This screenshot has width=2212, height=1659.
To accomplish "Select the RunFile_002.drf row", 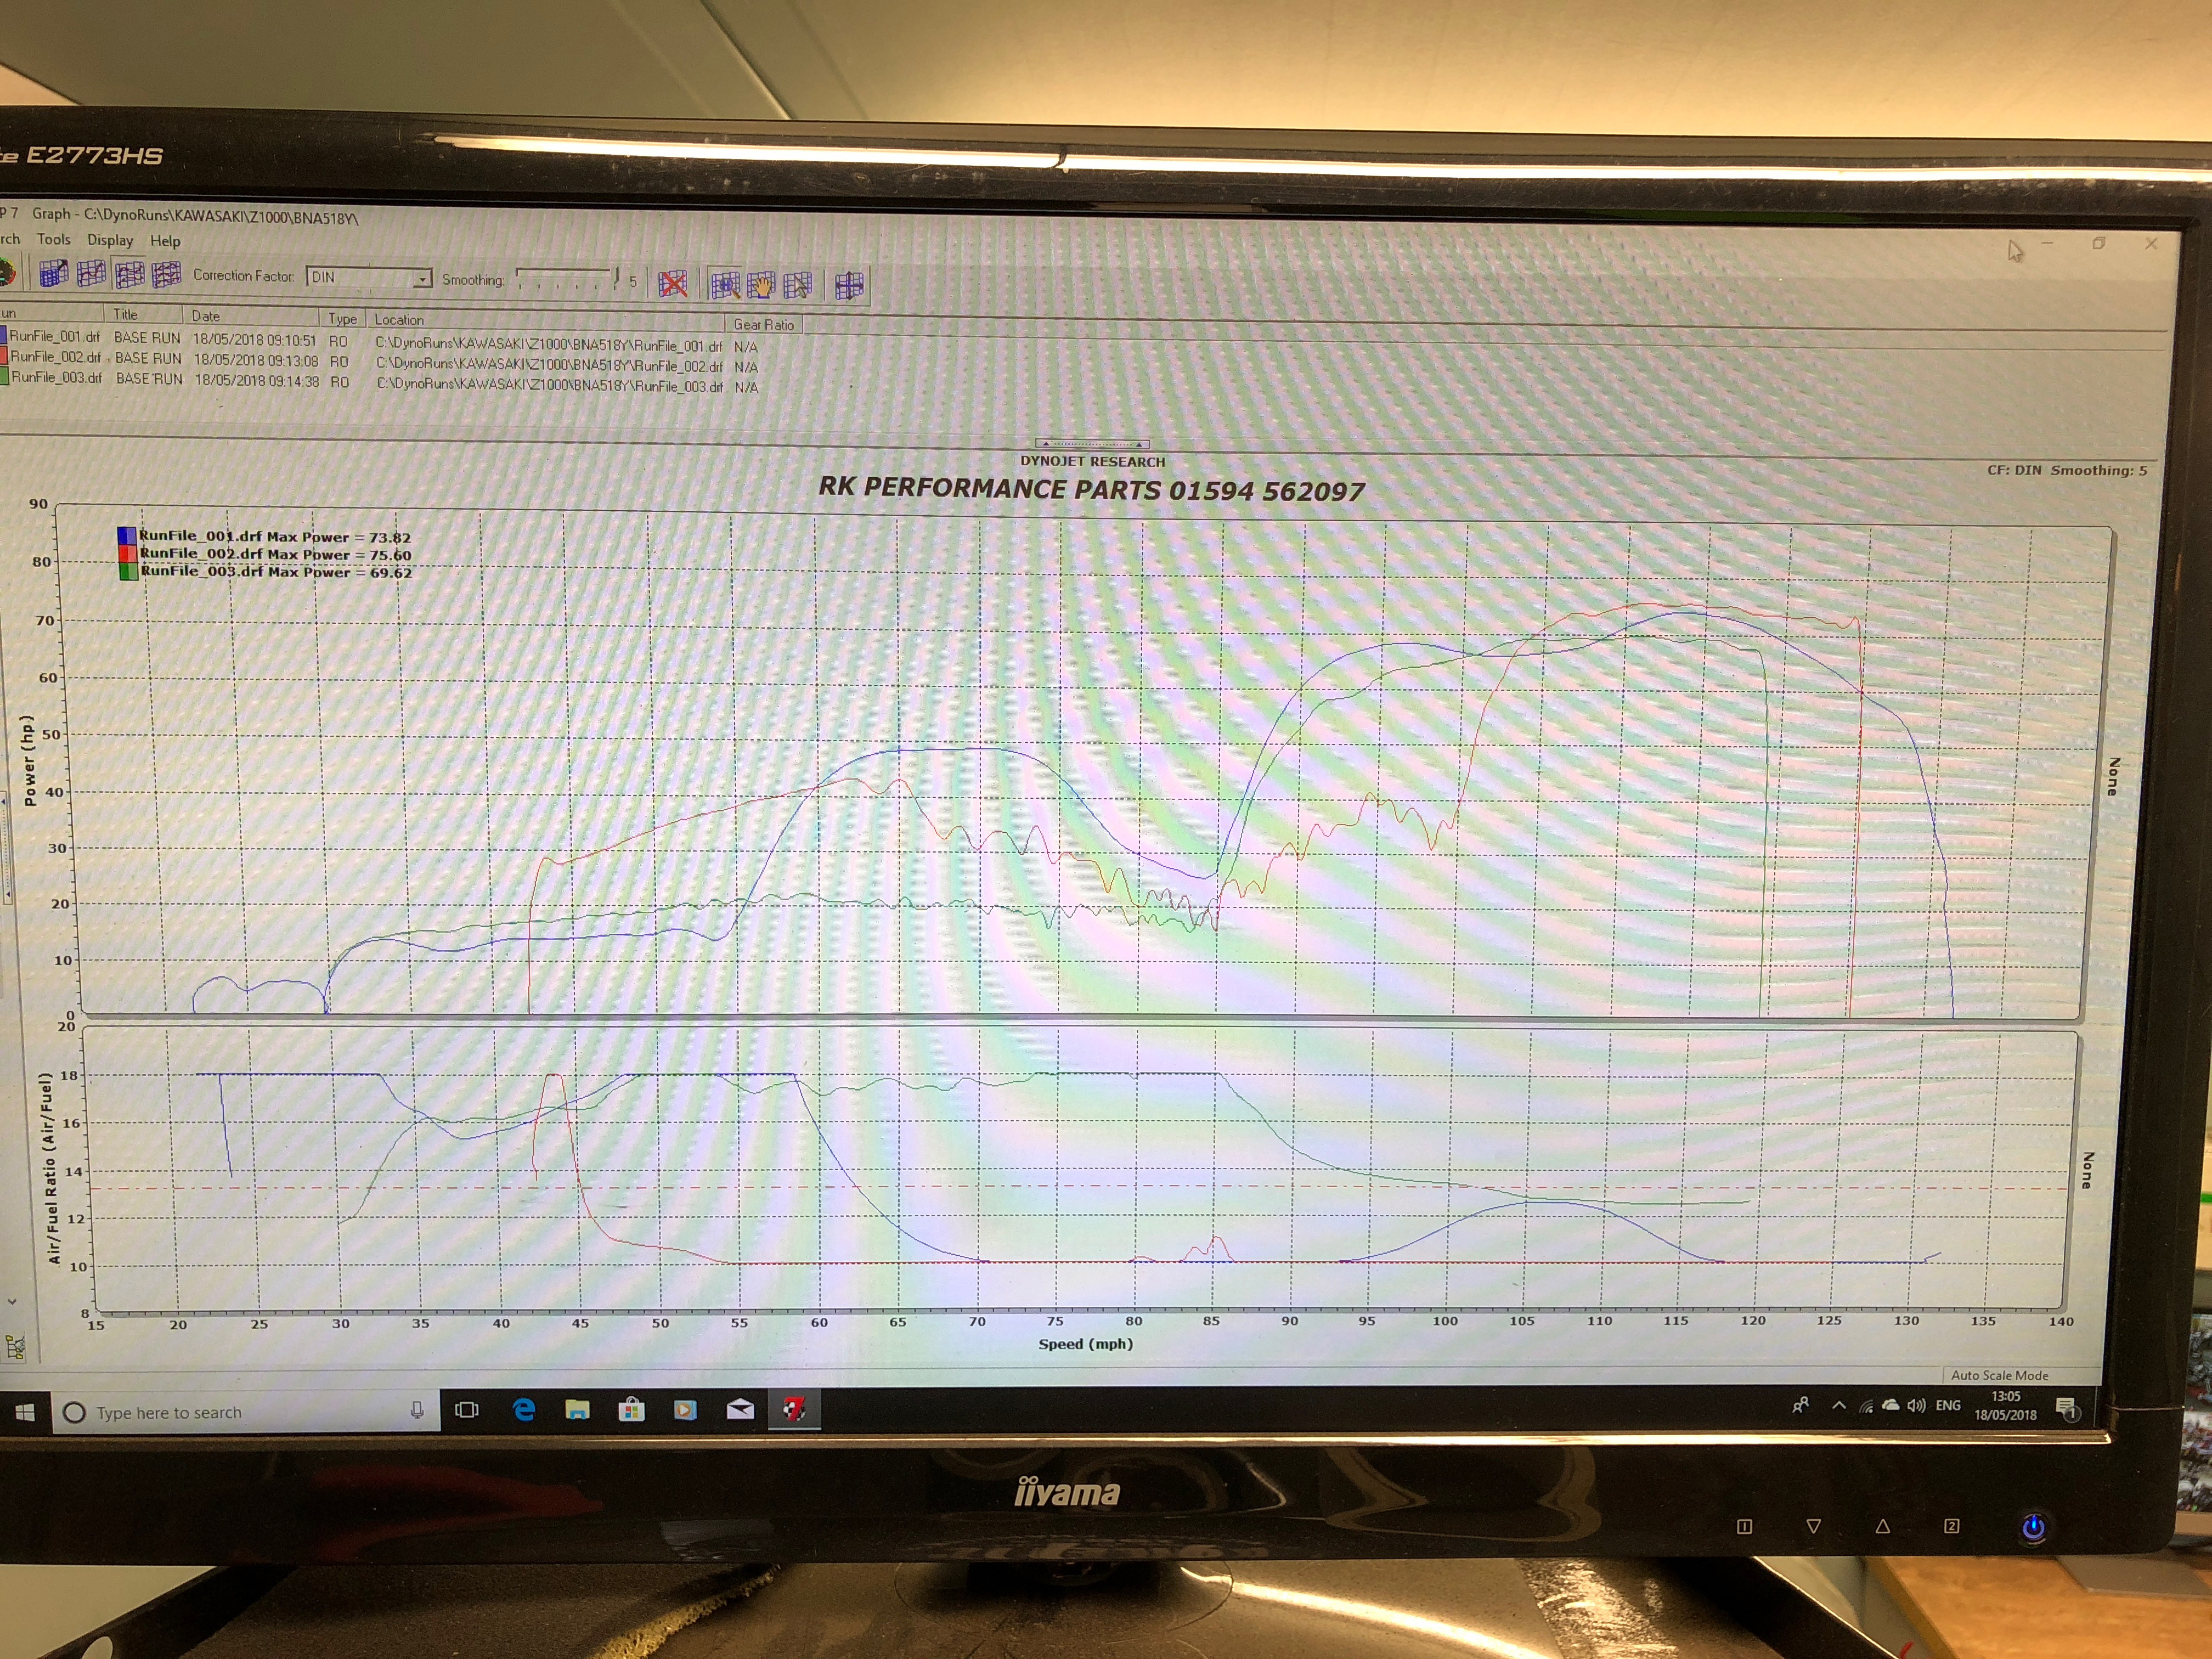I will (x=56, y=357).
